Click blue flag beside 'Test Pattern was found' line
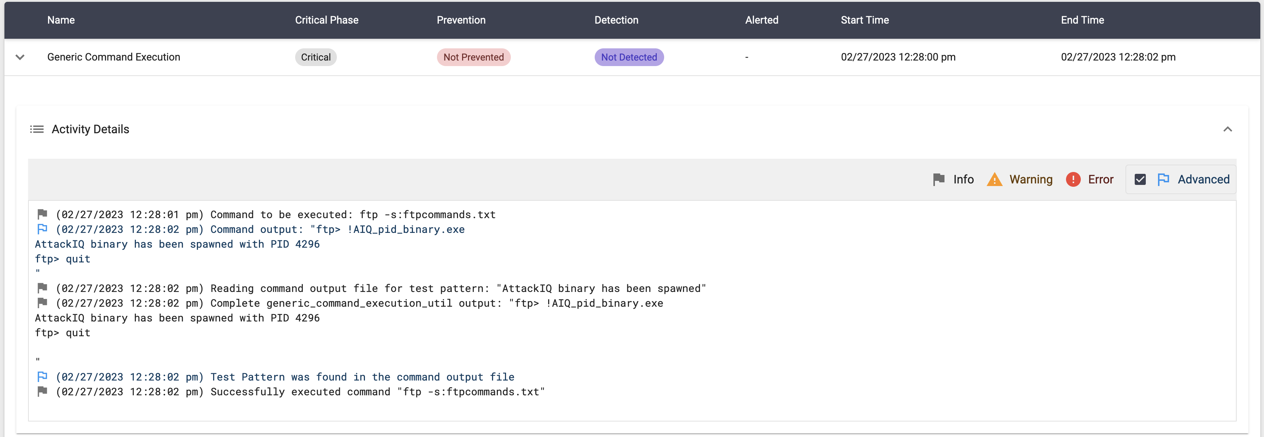This screenshot has height=437, width=1264. point(42,377)
